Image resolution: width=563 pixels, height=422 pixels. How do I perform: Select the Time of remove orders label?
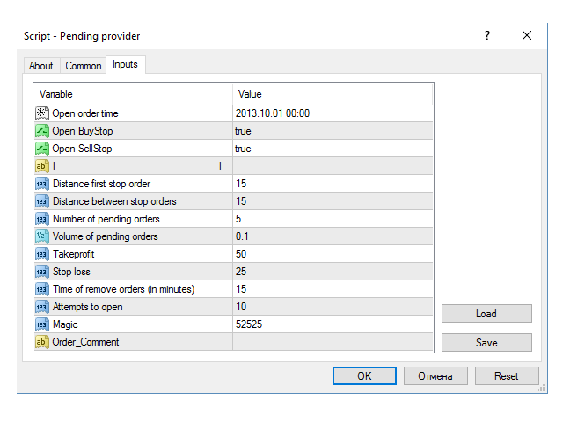(x=124, y=289)
